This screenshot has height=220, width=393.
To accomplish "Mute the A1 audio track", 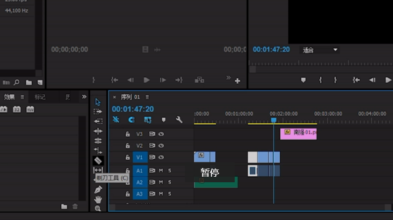I will tap(161, 171).
